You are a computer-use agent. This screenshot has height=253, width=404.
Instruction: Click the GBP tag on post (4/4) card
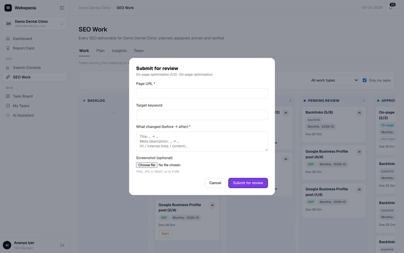click(x=311, y=164)
